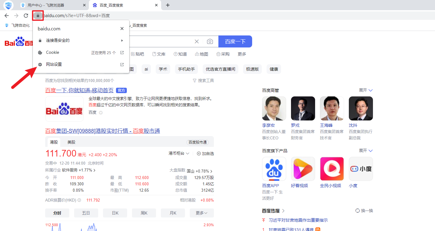The height and width of the screenshot is (231, 435).
Task: Click 百度股市通 badge
Action: [198, 142]
